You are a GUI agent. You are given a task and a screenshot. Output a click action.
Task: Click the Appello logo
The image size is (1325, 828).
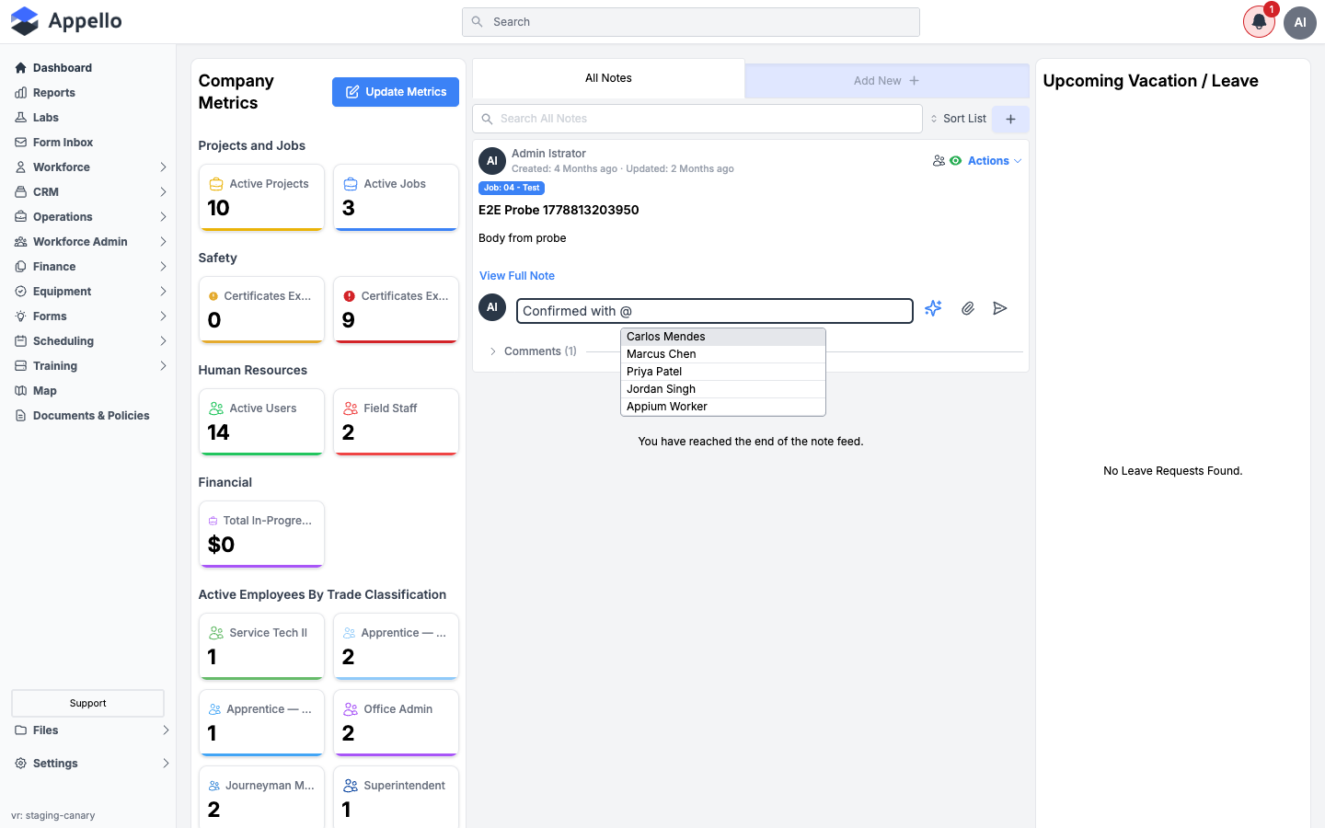[x=66, y=21]
